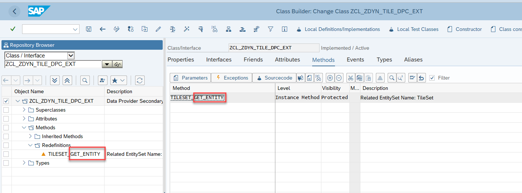Click the pencil edit icon in main toolbar
This screenshot has width=522, height=193.
(158, 29)
